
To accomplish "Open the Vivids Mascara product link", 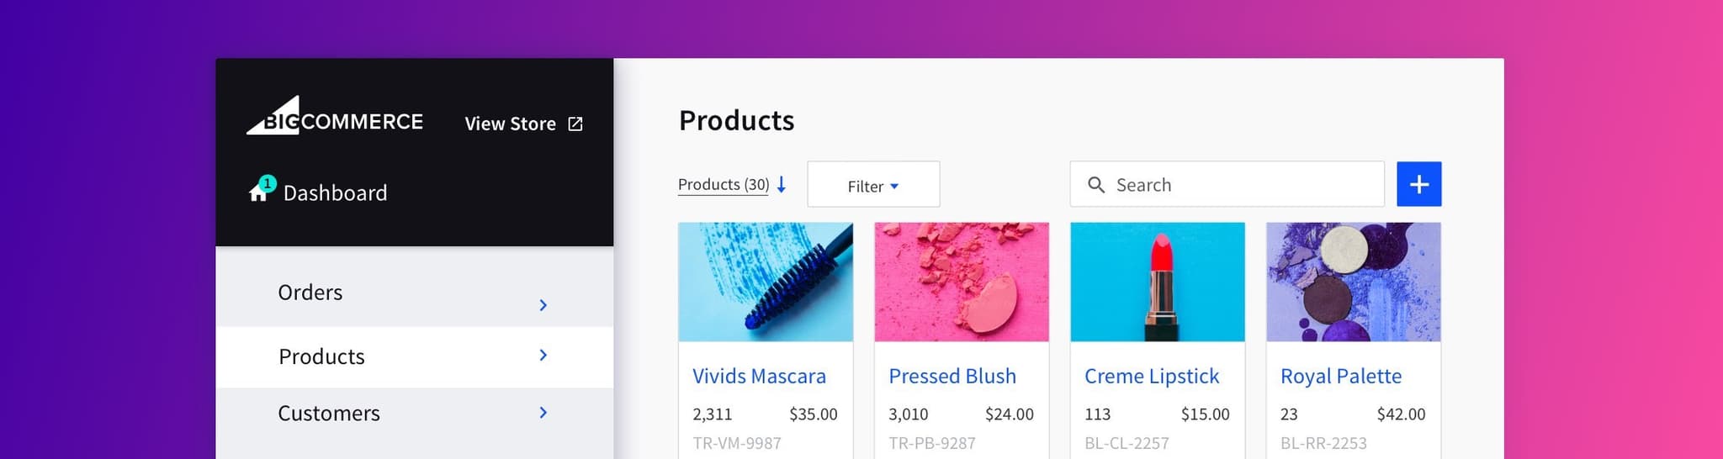I will point(759,377).
